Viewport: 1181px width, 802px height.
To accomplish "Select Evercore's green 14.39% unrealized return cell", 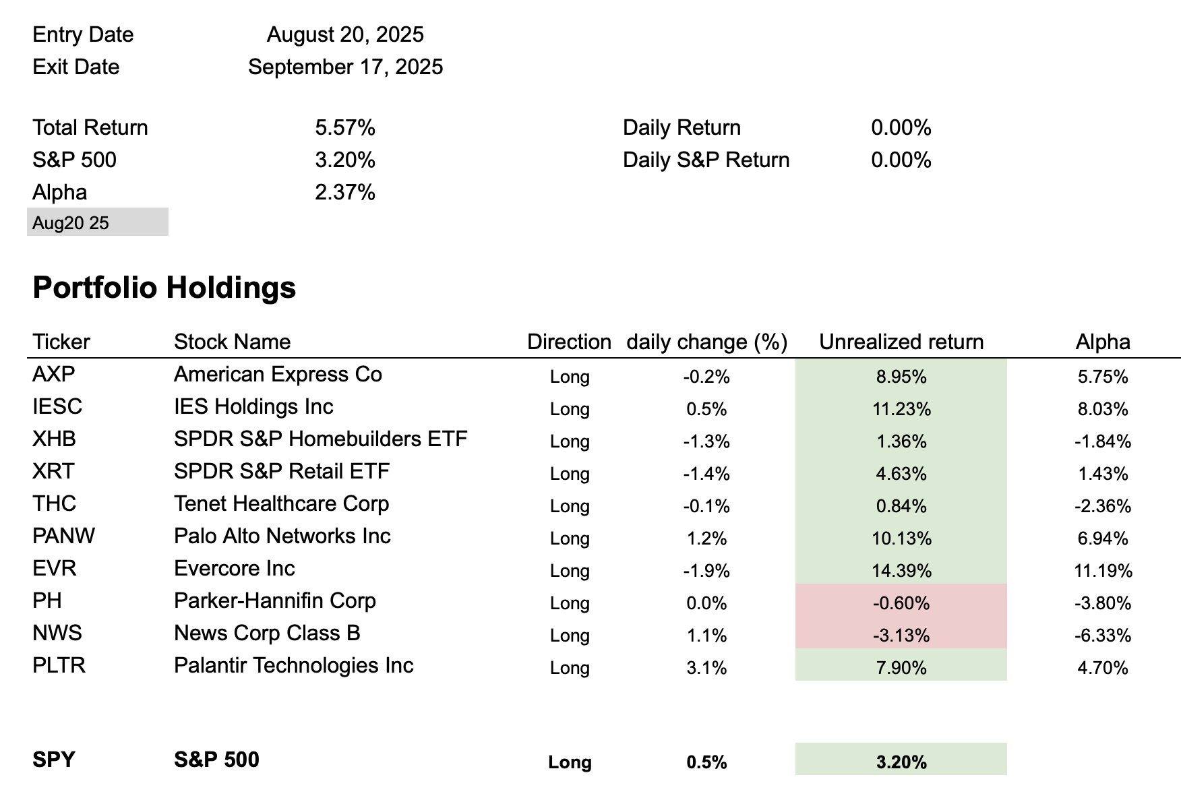I will pyautogui.click(x=901, y=571).
